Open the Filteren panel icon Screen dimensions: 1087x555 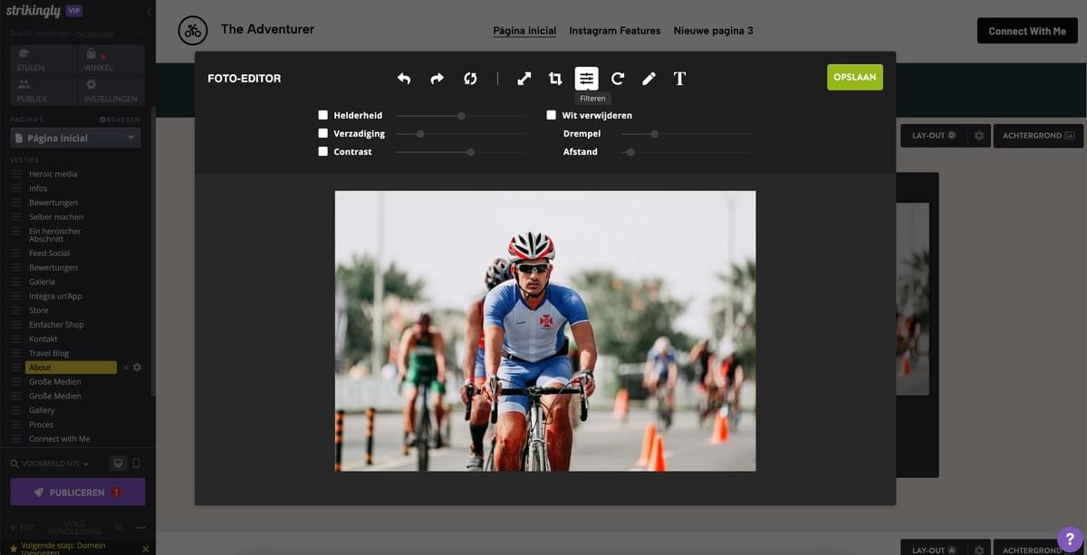coord(587,78)
